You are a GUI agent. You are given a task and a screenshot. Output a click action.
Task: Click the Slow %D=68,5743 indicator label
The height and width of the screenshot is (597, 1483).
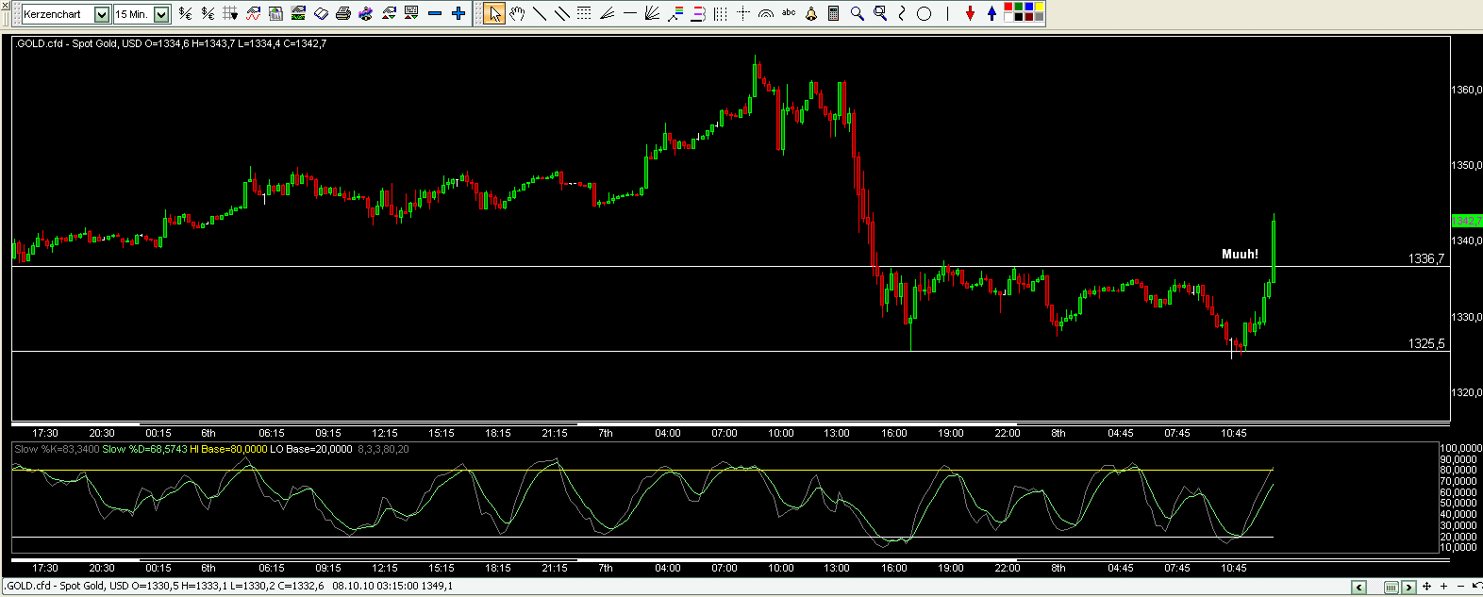[145, 449]
